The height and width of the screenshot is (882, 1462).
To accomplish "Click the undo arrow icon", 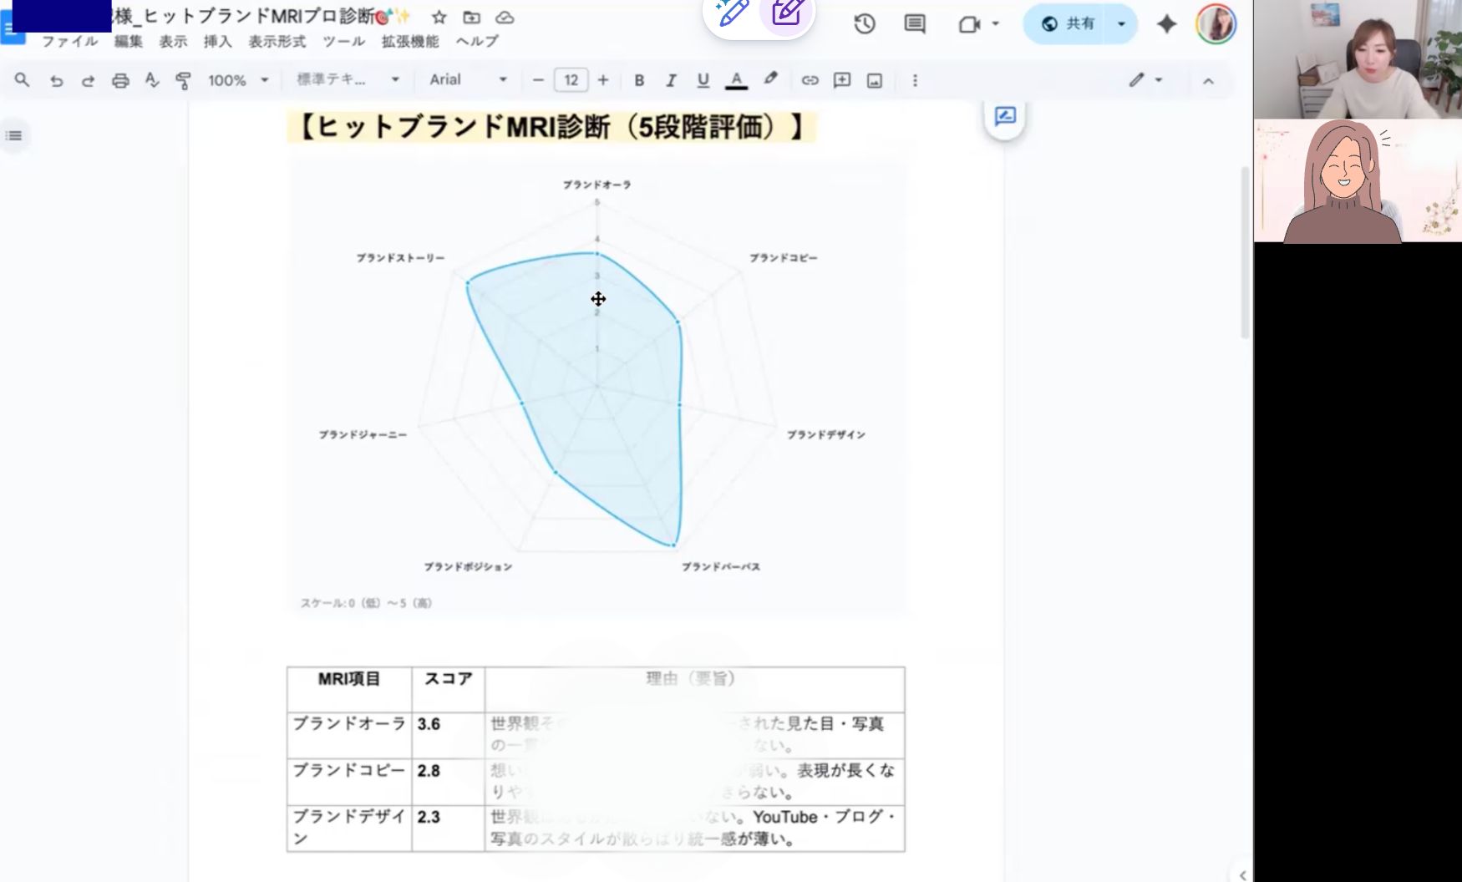I will click(56, 80).
